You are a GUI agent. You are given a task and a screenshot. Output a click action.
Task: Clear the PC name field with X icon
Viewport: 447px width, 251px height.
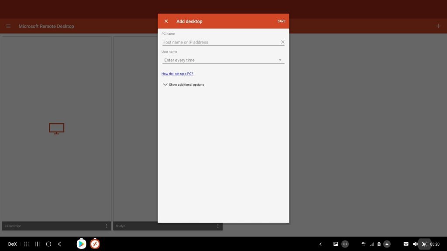point(282,42)
